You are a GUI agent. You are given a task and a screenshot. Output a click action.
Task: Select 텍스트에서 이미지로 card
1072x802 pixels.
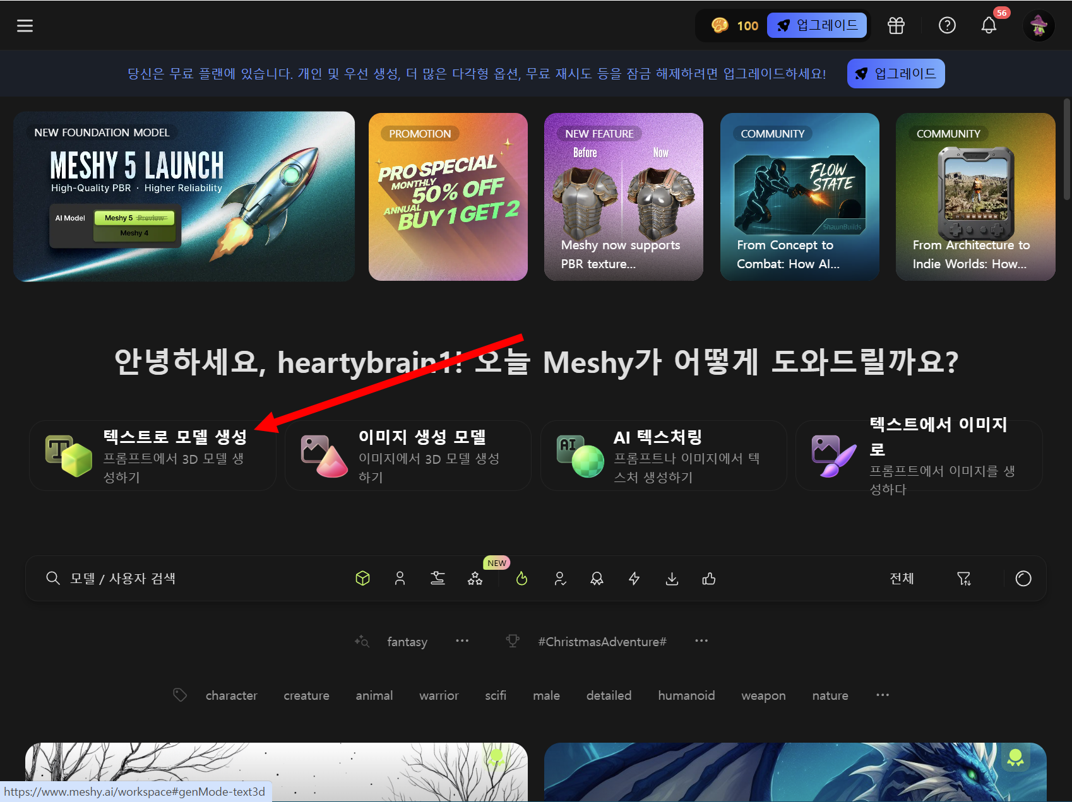919,456
